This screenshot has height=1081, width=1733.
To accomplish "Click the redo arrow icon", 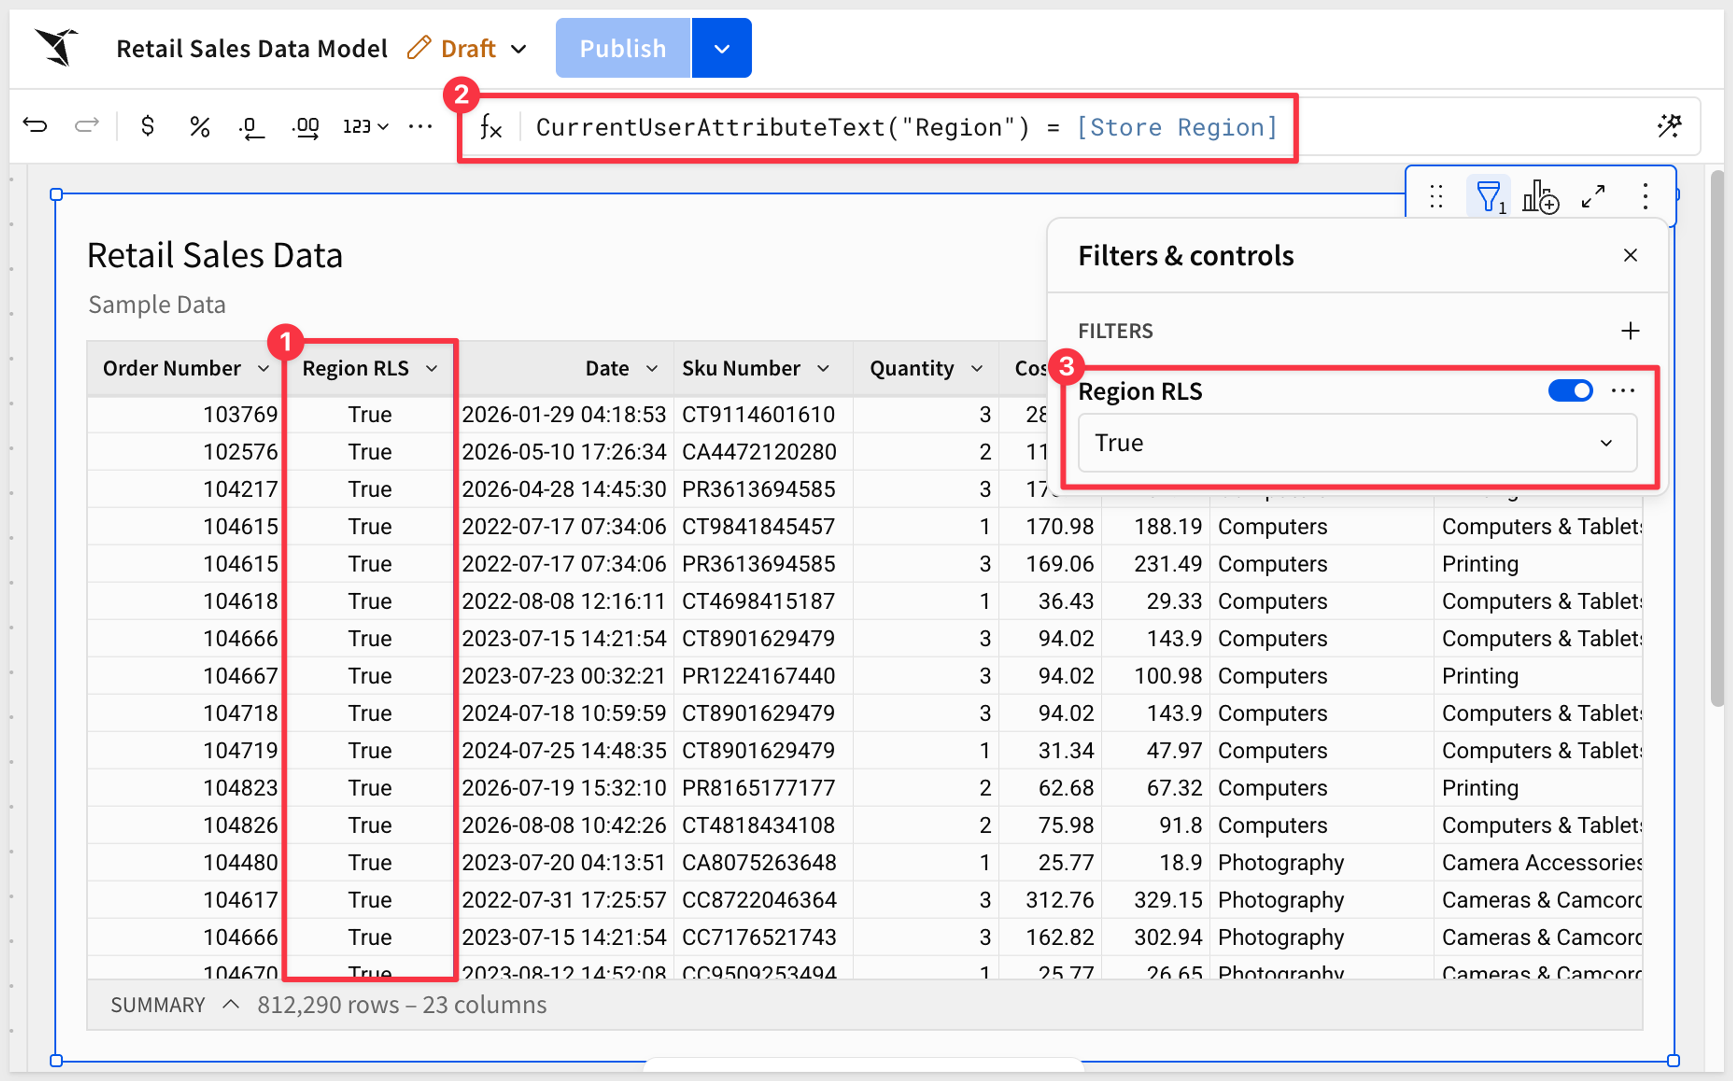I will pyautogui.click(x=87, y=126).
